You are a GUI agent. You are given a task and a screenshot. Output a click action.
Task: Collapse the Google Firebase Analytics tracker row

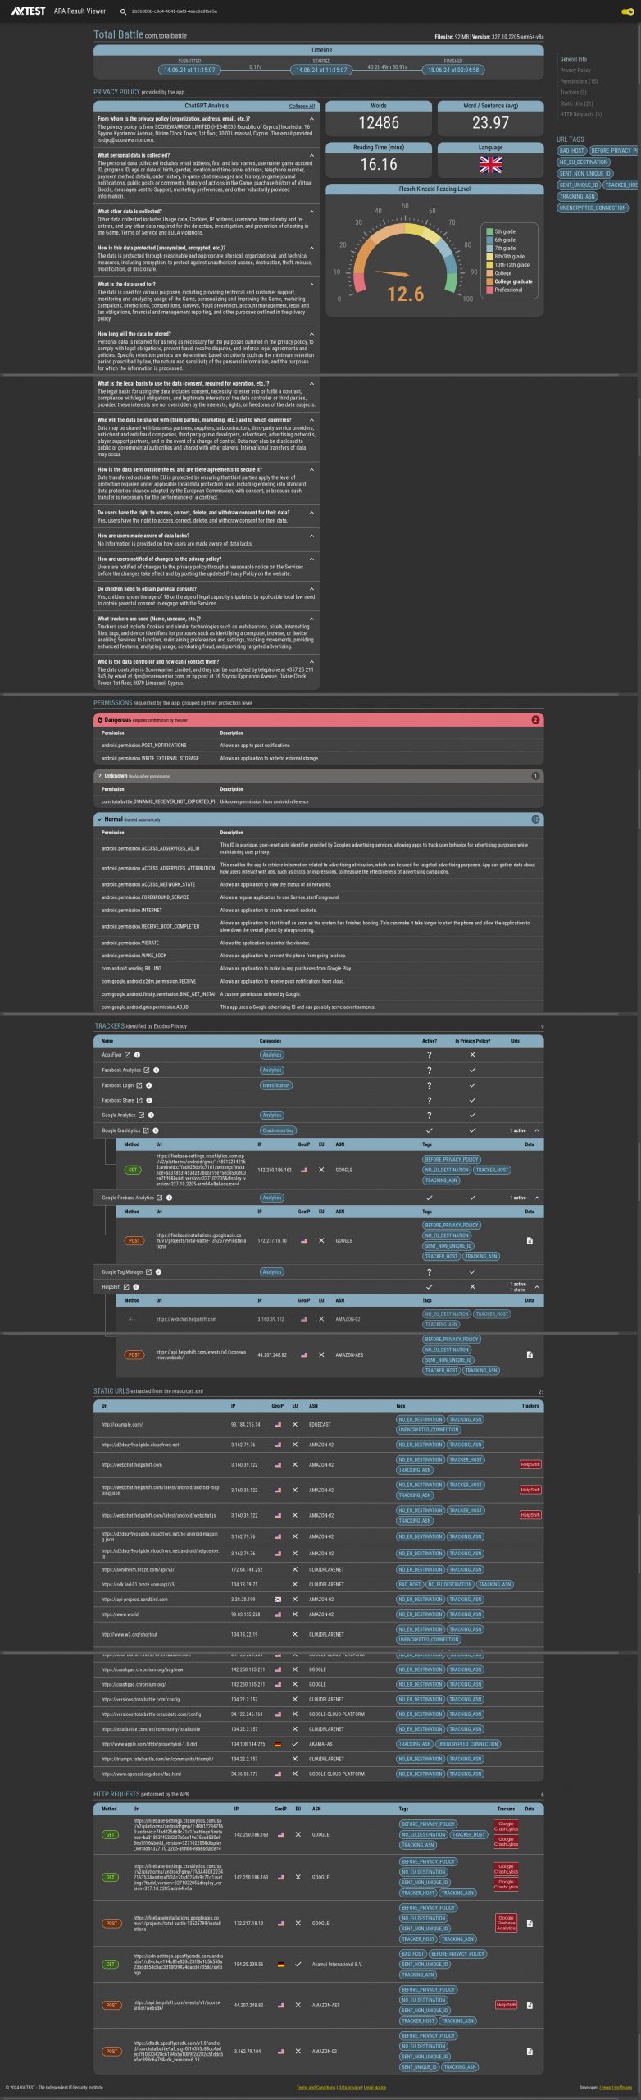537,1198
